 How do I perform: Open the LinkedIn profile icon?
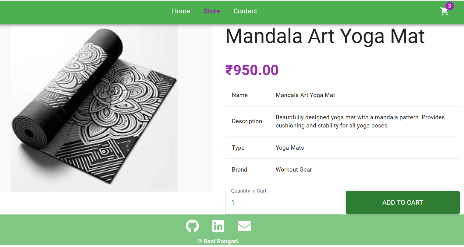point(218,226)
